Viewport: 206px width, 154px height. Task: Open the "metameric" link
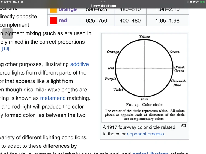[53, 98]
